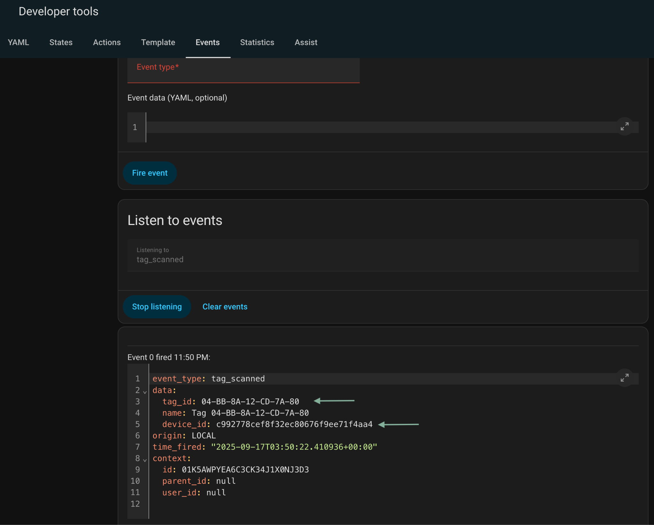Switch to the Statistics tab
654x525 pixels.
[x=257, y=42]
